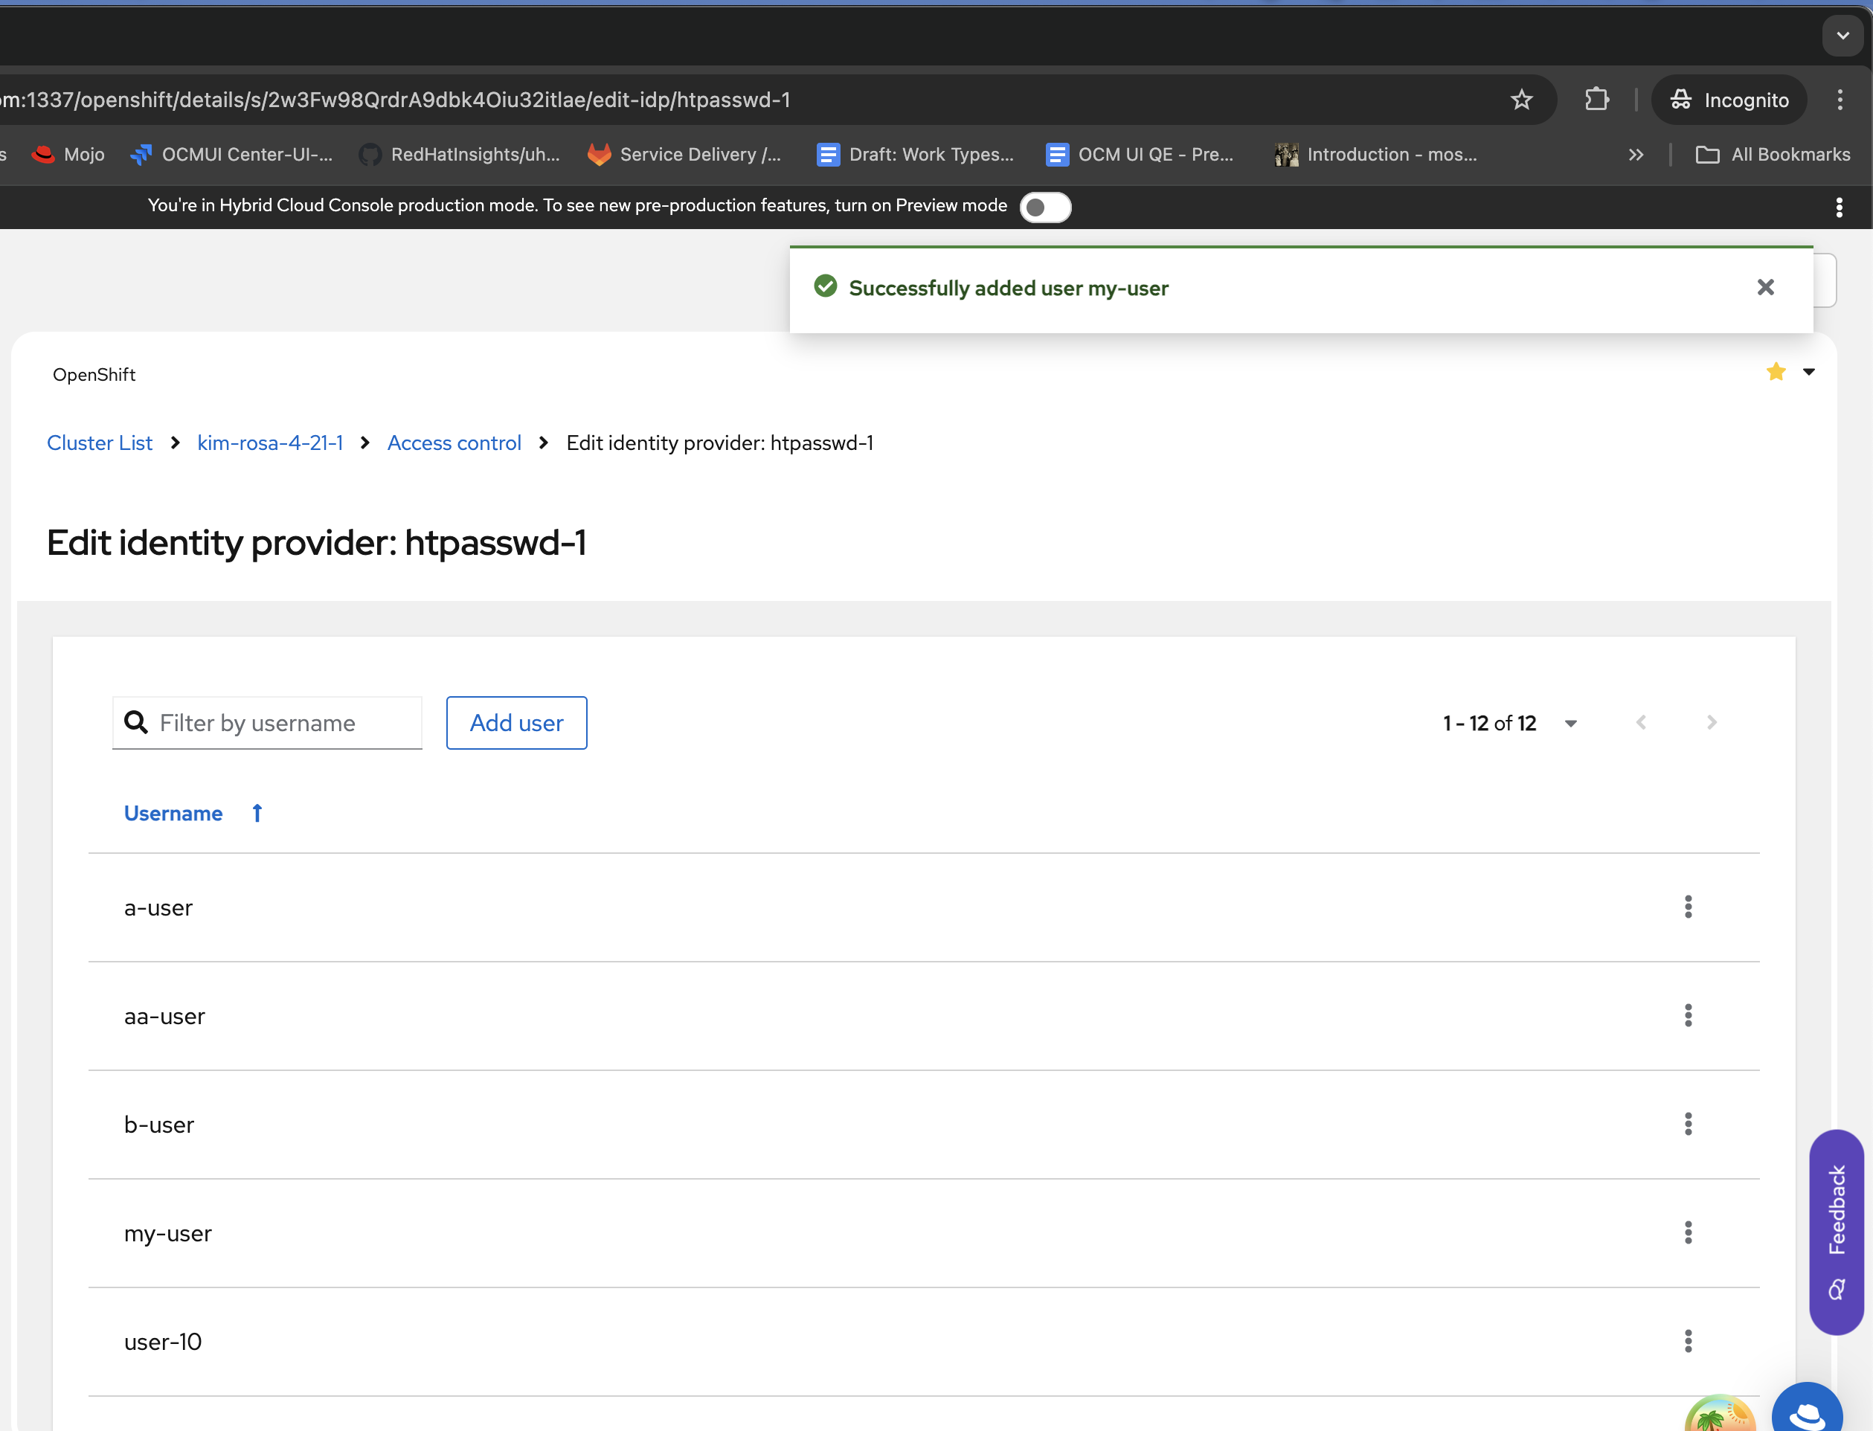Go to Access control breadcrumb link
Image resolution: width=1873 pixels, height=1431 pixels.
point(454,443)
